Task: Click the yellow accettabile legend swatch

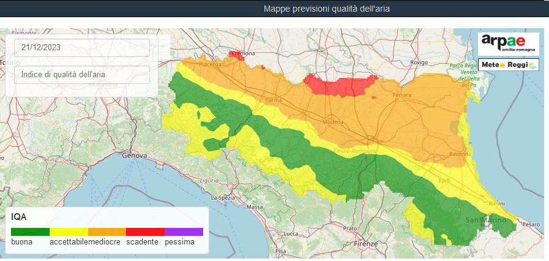Action: pos(69,232)
